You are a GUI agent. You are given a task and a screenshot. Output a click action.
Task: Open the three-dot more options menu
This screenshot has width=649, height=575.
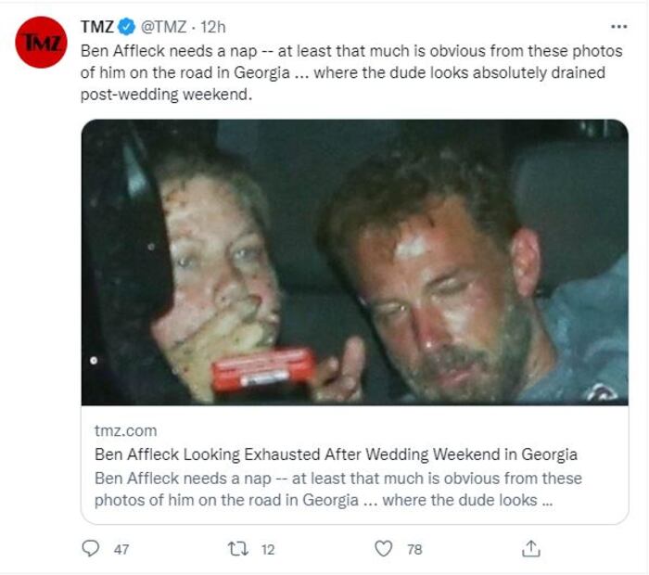pos(618,27)
